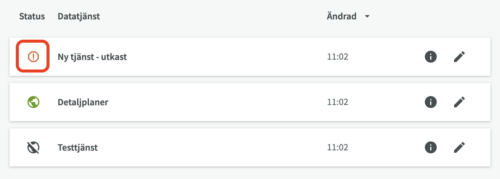
Task: Sort by the Ändrad column header
Action: click(342, 16)
